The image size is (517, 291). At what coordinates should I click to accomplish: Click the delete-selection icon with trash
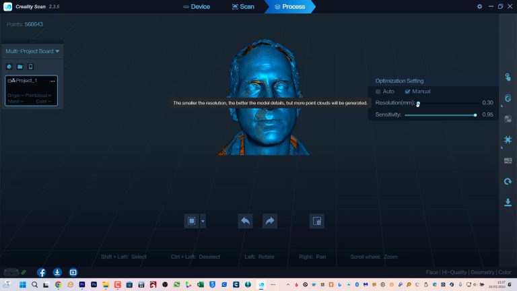point(317,221)
